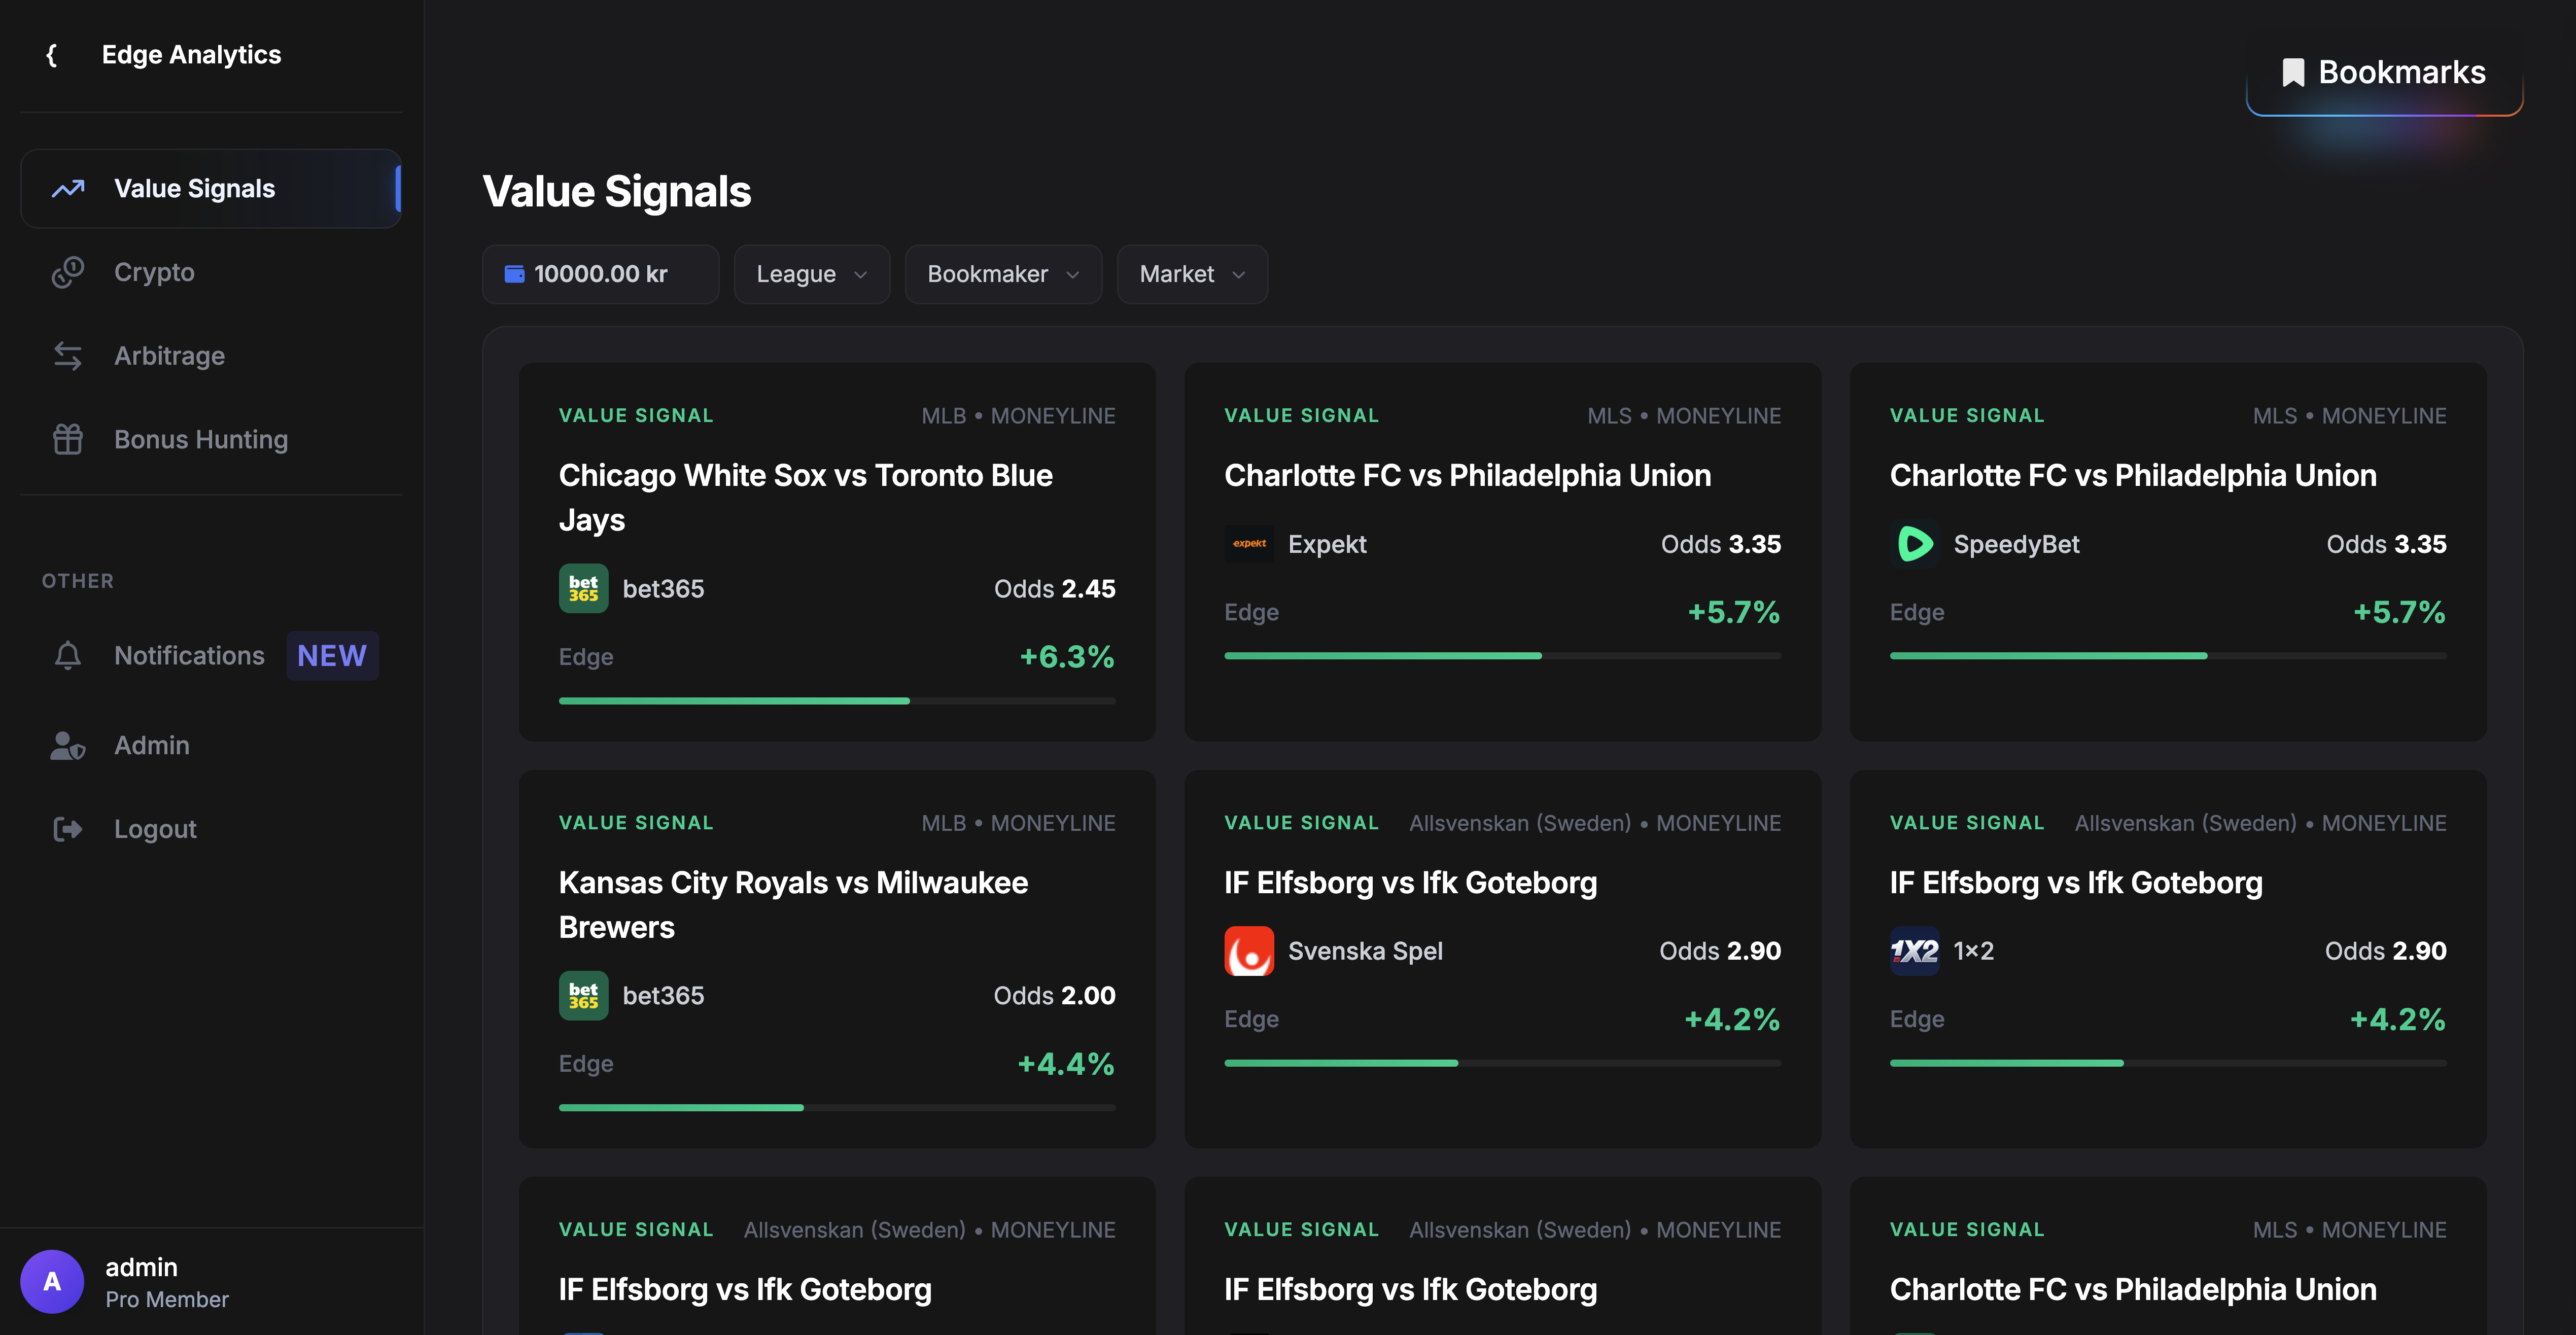Click the Arbitrage arrows icon
Screen dimensions: 2576x1335
[67, 355]
